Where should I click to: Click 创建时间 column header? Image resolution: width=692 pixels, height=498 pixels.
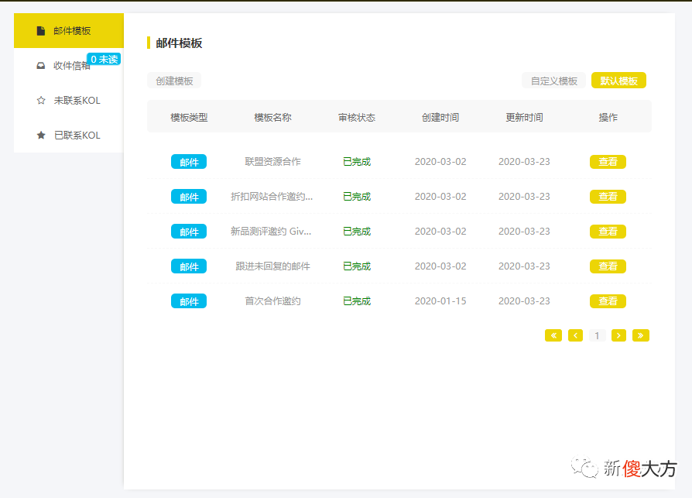click(x=440, y=118)
